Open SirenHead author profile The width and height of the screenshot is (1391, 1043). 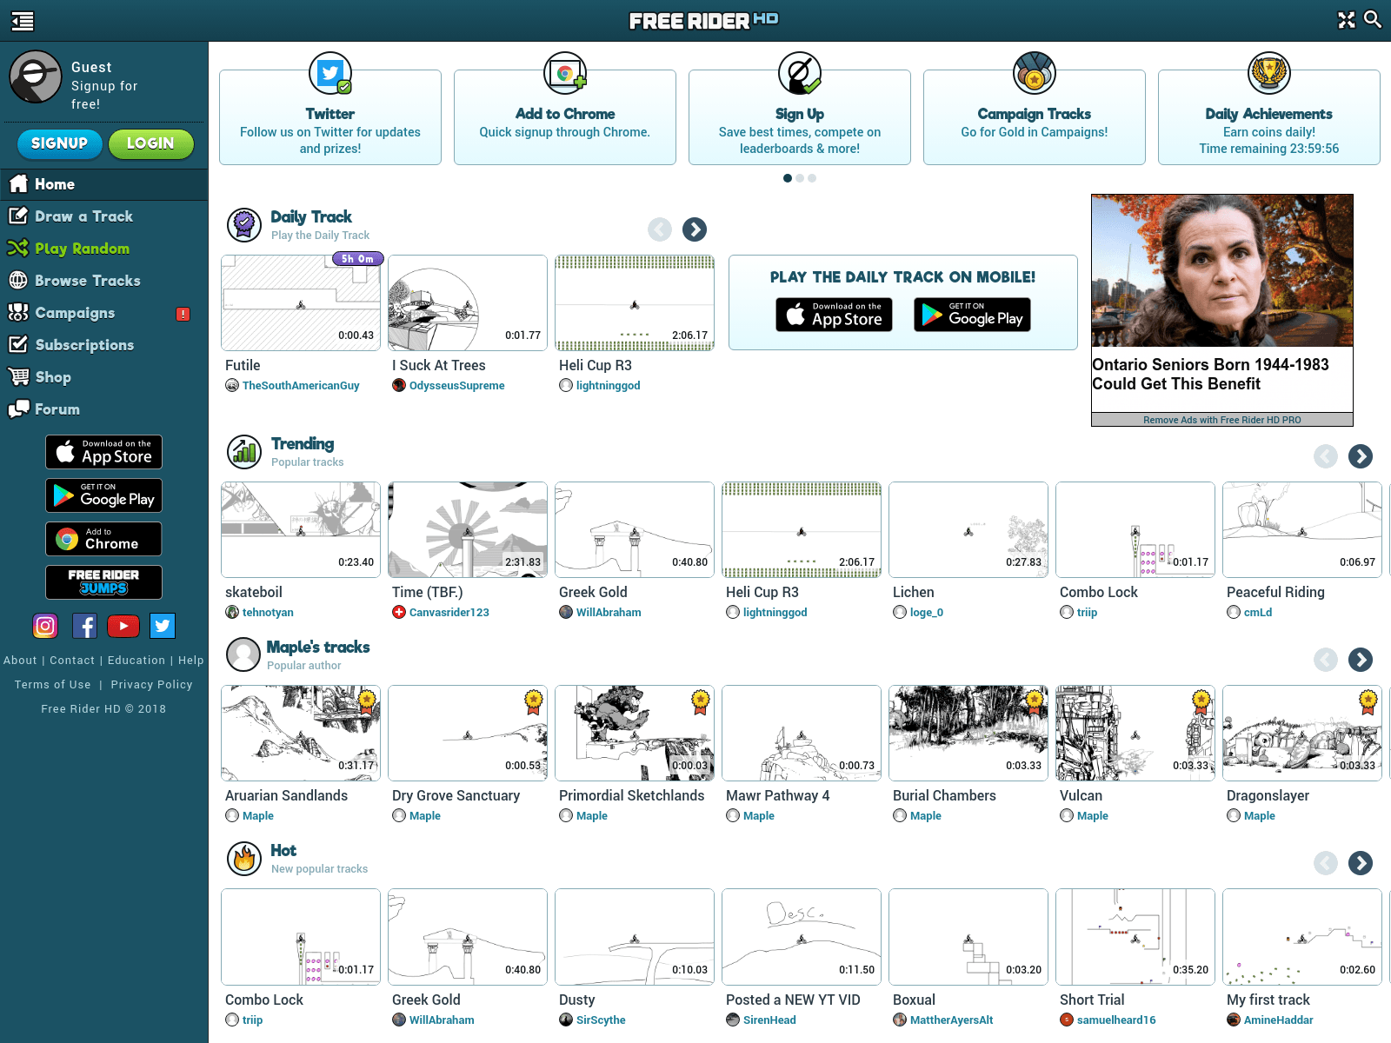tap(769, 1020)
